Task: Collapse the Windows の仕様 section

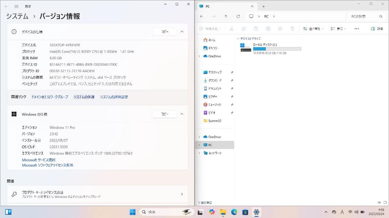Action: 183,114
